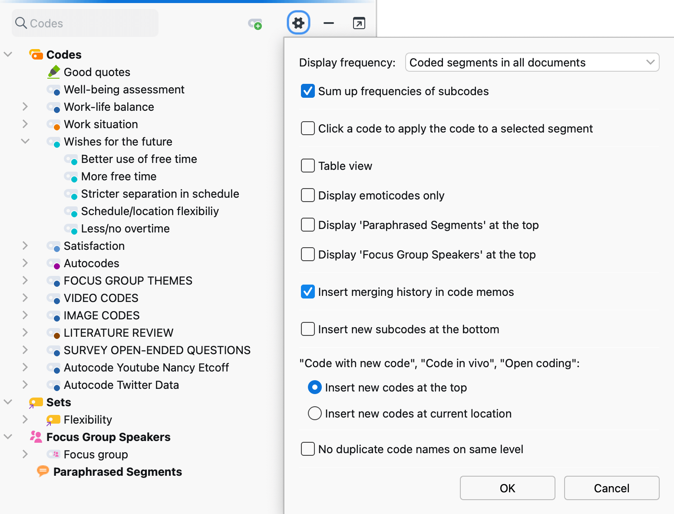This screenshot has width=674, height=514.
Task: Expand Autocode Twitter Data node
Action: point(25,385)
